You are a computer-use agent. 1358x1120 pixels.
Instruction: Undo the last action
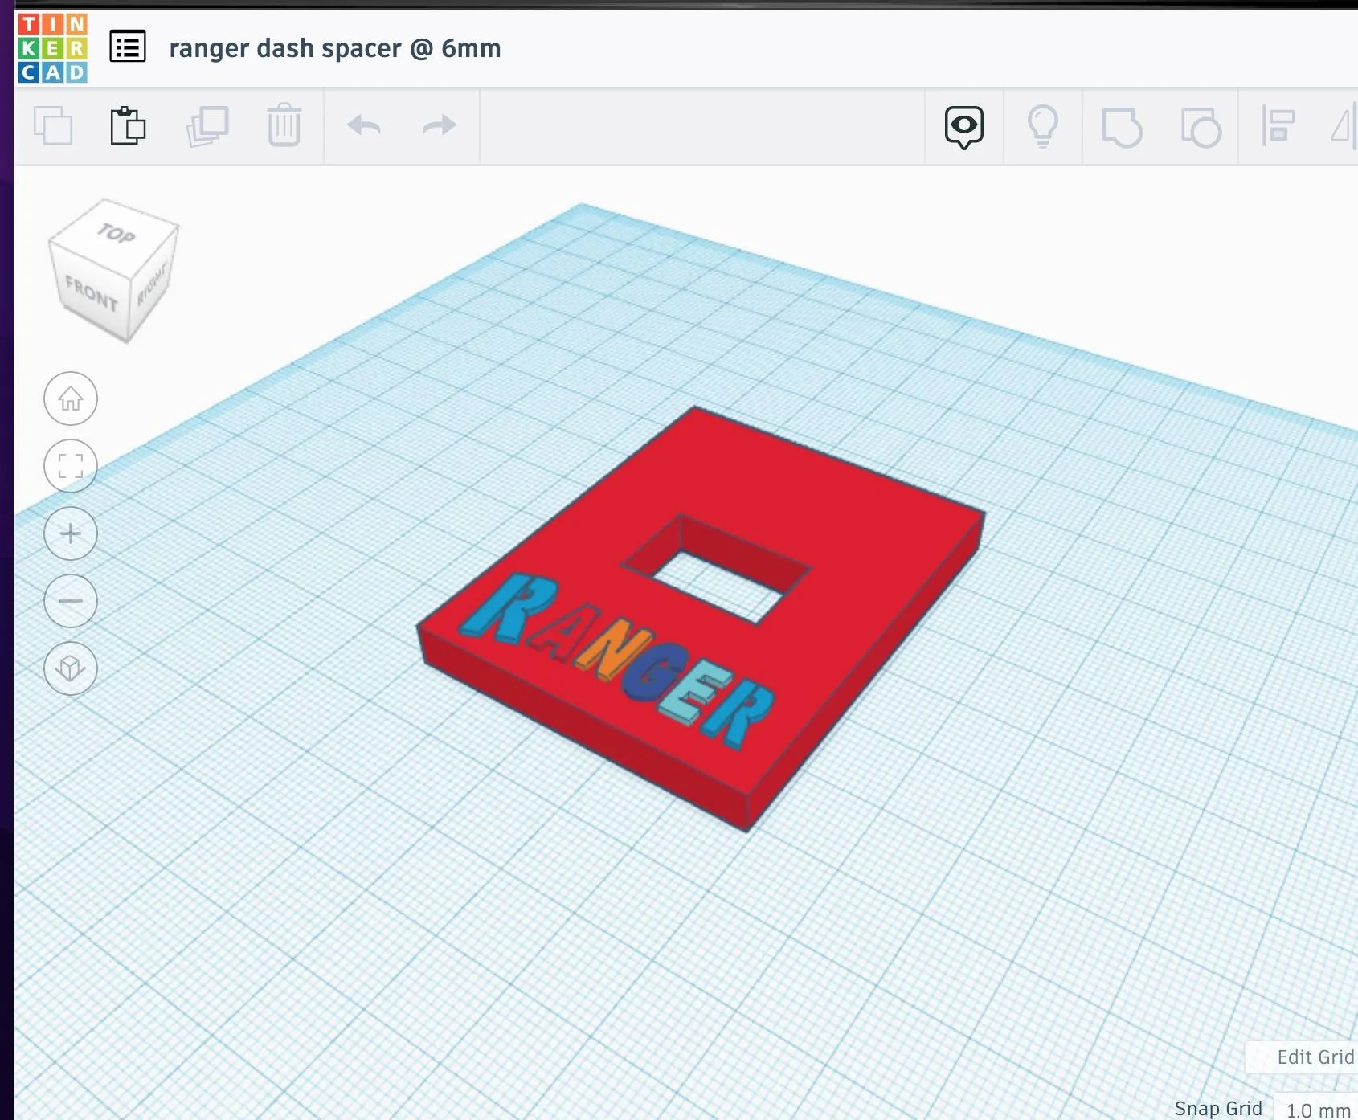click(x=364, y=125)
